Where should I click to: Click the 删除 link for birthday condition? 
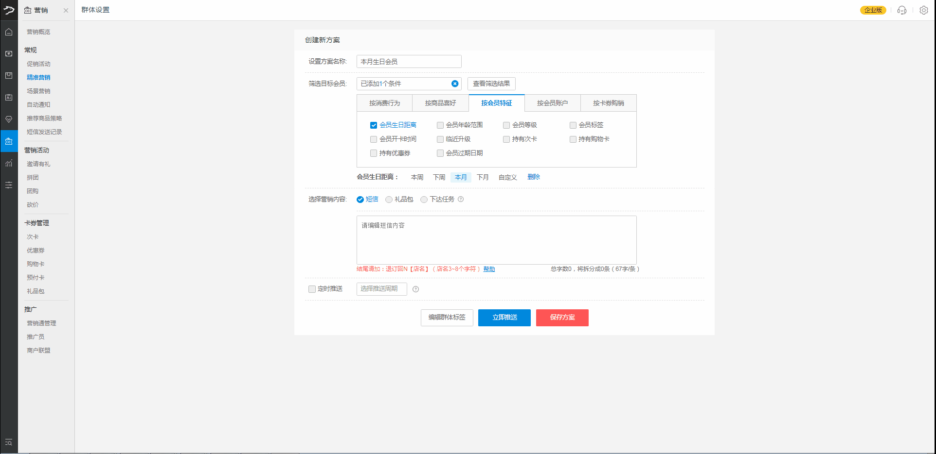point(533,177)
